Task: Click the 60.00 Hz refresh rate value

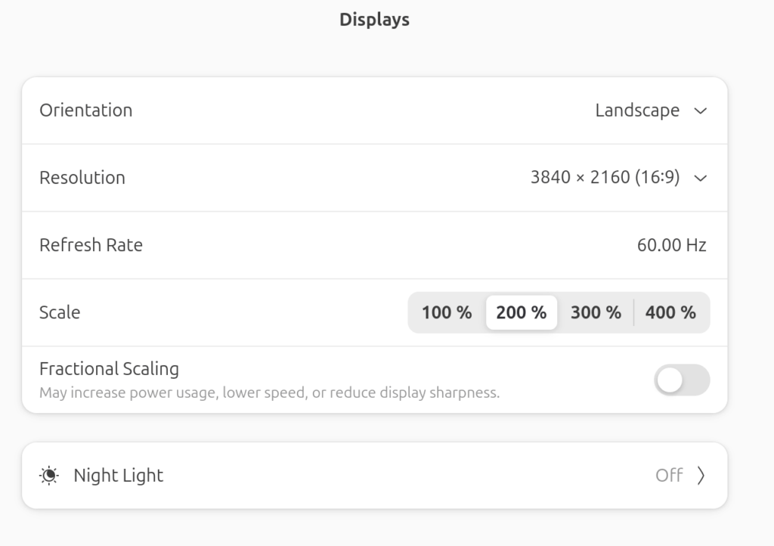Action: click(x=672, y=245)
